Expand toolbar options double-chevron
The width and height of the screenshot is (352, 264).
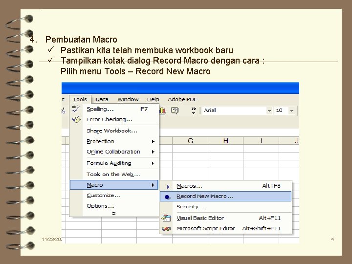coord(194,110)
